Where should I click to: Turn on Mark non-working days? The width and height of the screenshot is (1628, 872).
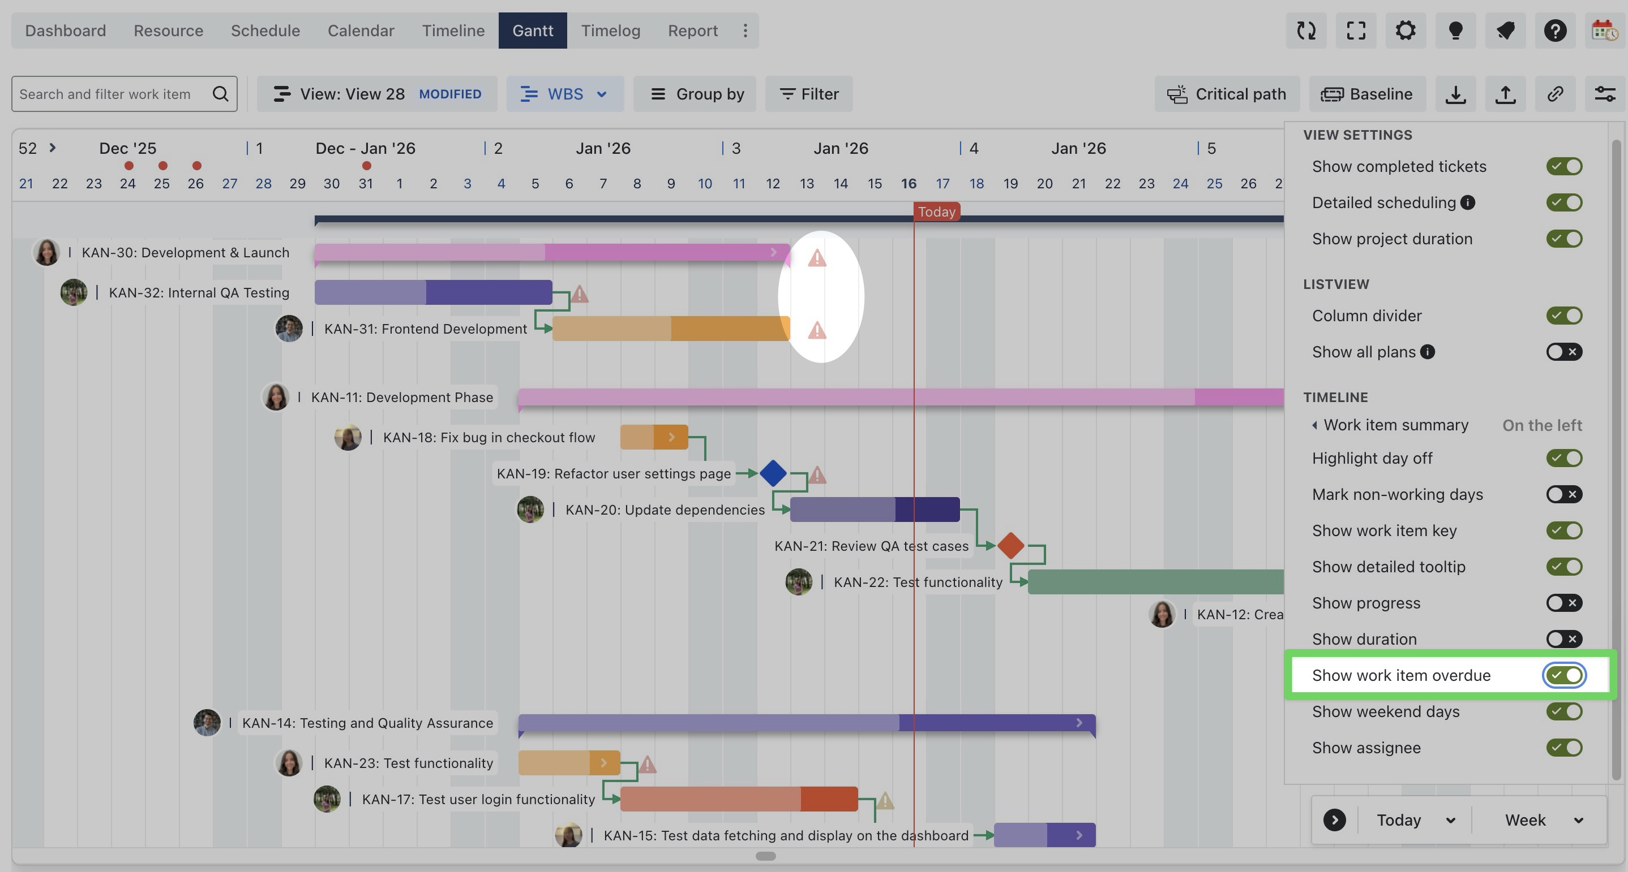point(1564,494)
